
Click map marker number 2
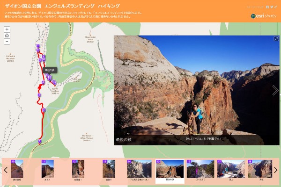[44, 110]
